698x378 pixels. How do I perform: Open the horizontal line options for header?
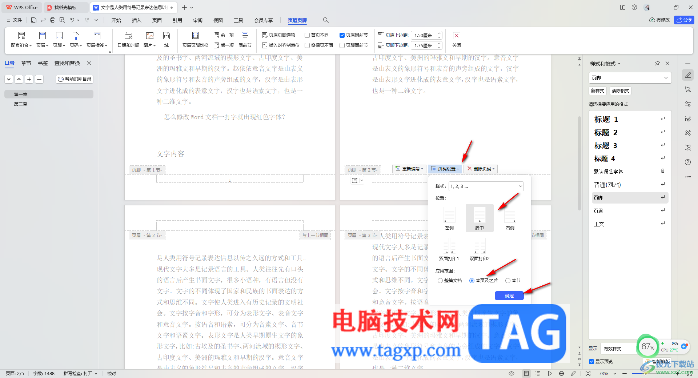point(97,40)
